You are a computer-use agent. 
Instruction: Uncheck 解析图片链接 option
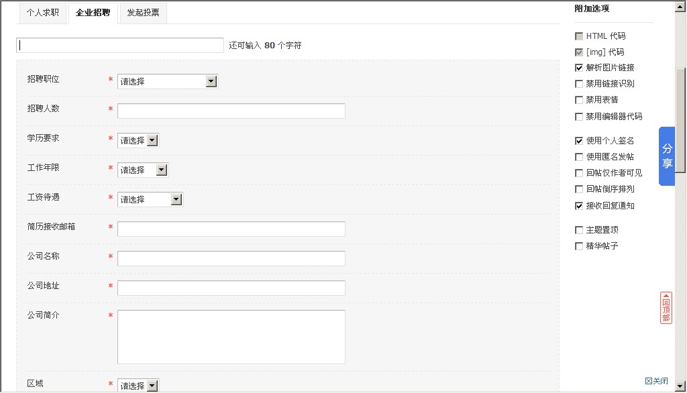579,68
